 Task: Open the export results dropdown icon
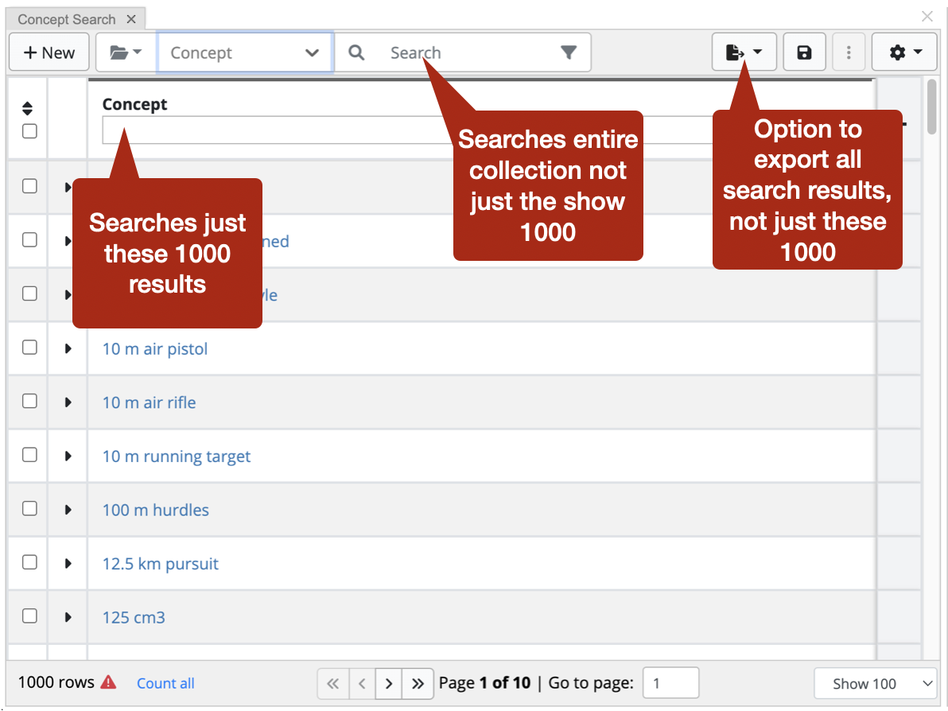click(744, 52)
